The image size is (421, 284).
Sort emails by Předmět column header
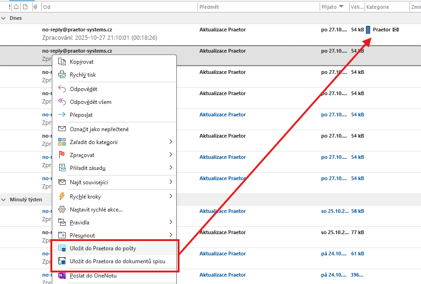[209, 7]
